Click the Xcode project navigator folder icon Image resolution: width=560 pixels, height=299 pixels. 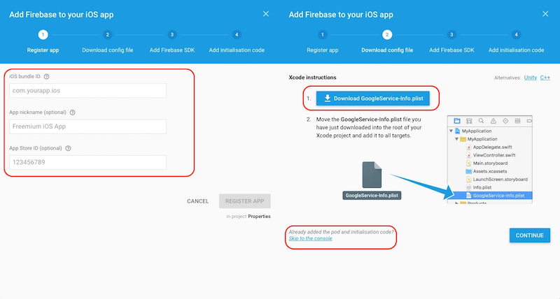(457, 121)
